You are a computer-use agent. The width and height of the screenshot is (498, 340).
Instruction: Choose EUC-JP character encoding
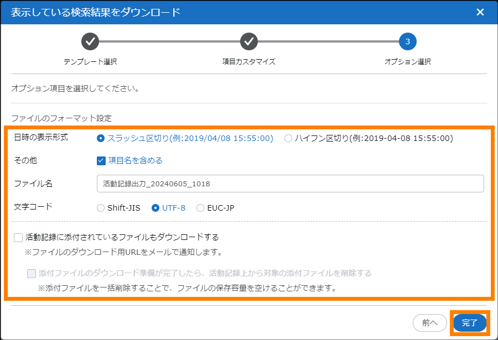(200, 208)
